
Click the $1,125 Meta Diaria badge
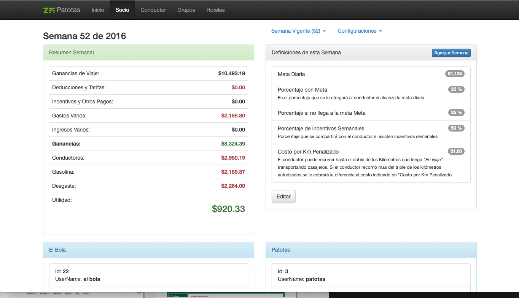tap(455, 74)
